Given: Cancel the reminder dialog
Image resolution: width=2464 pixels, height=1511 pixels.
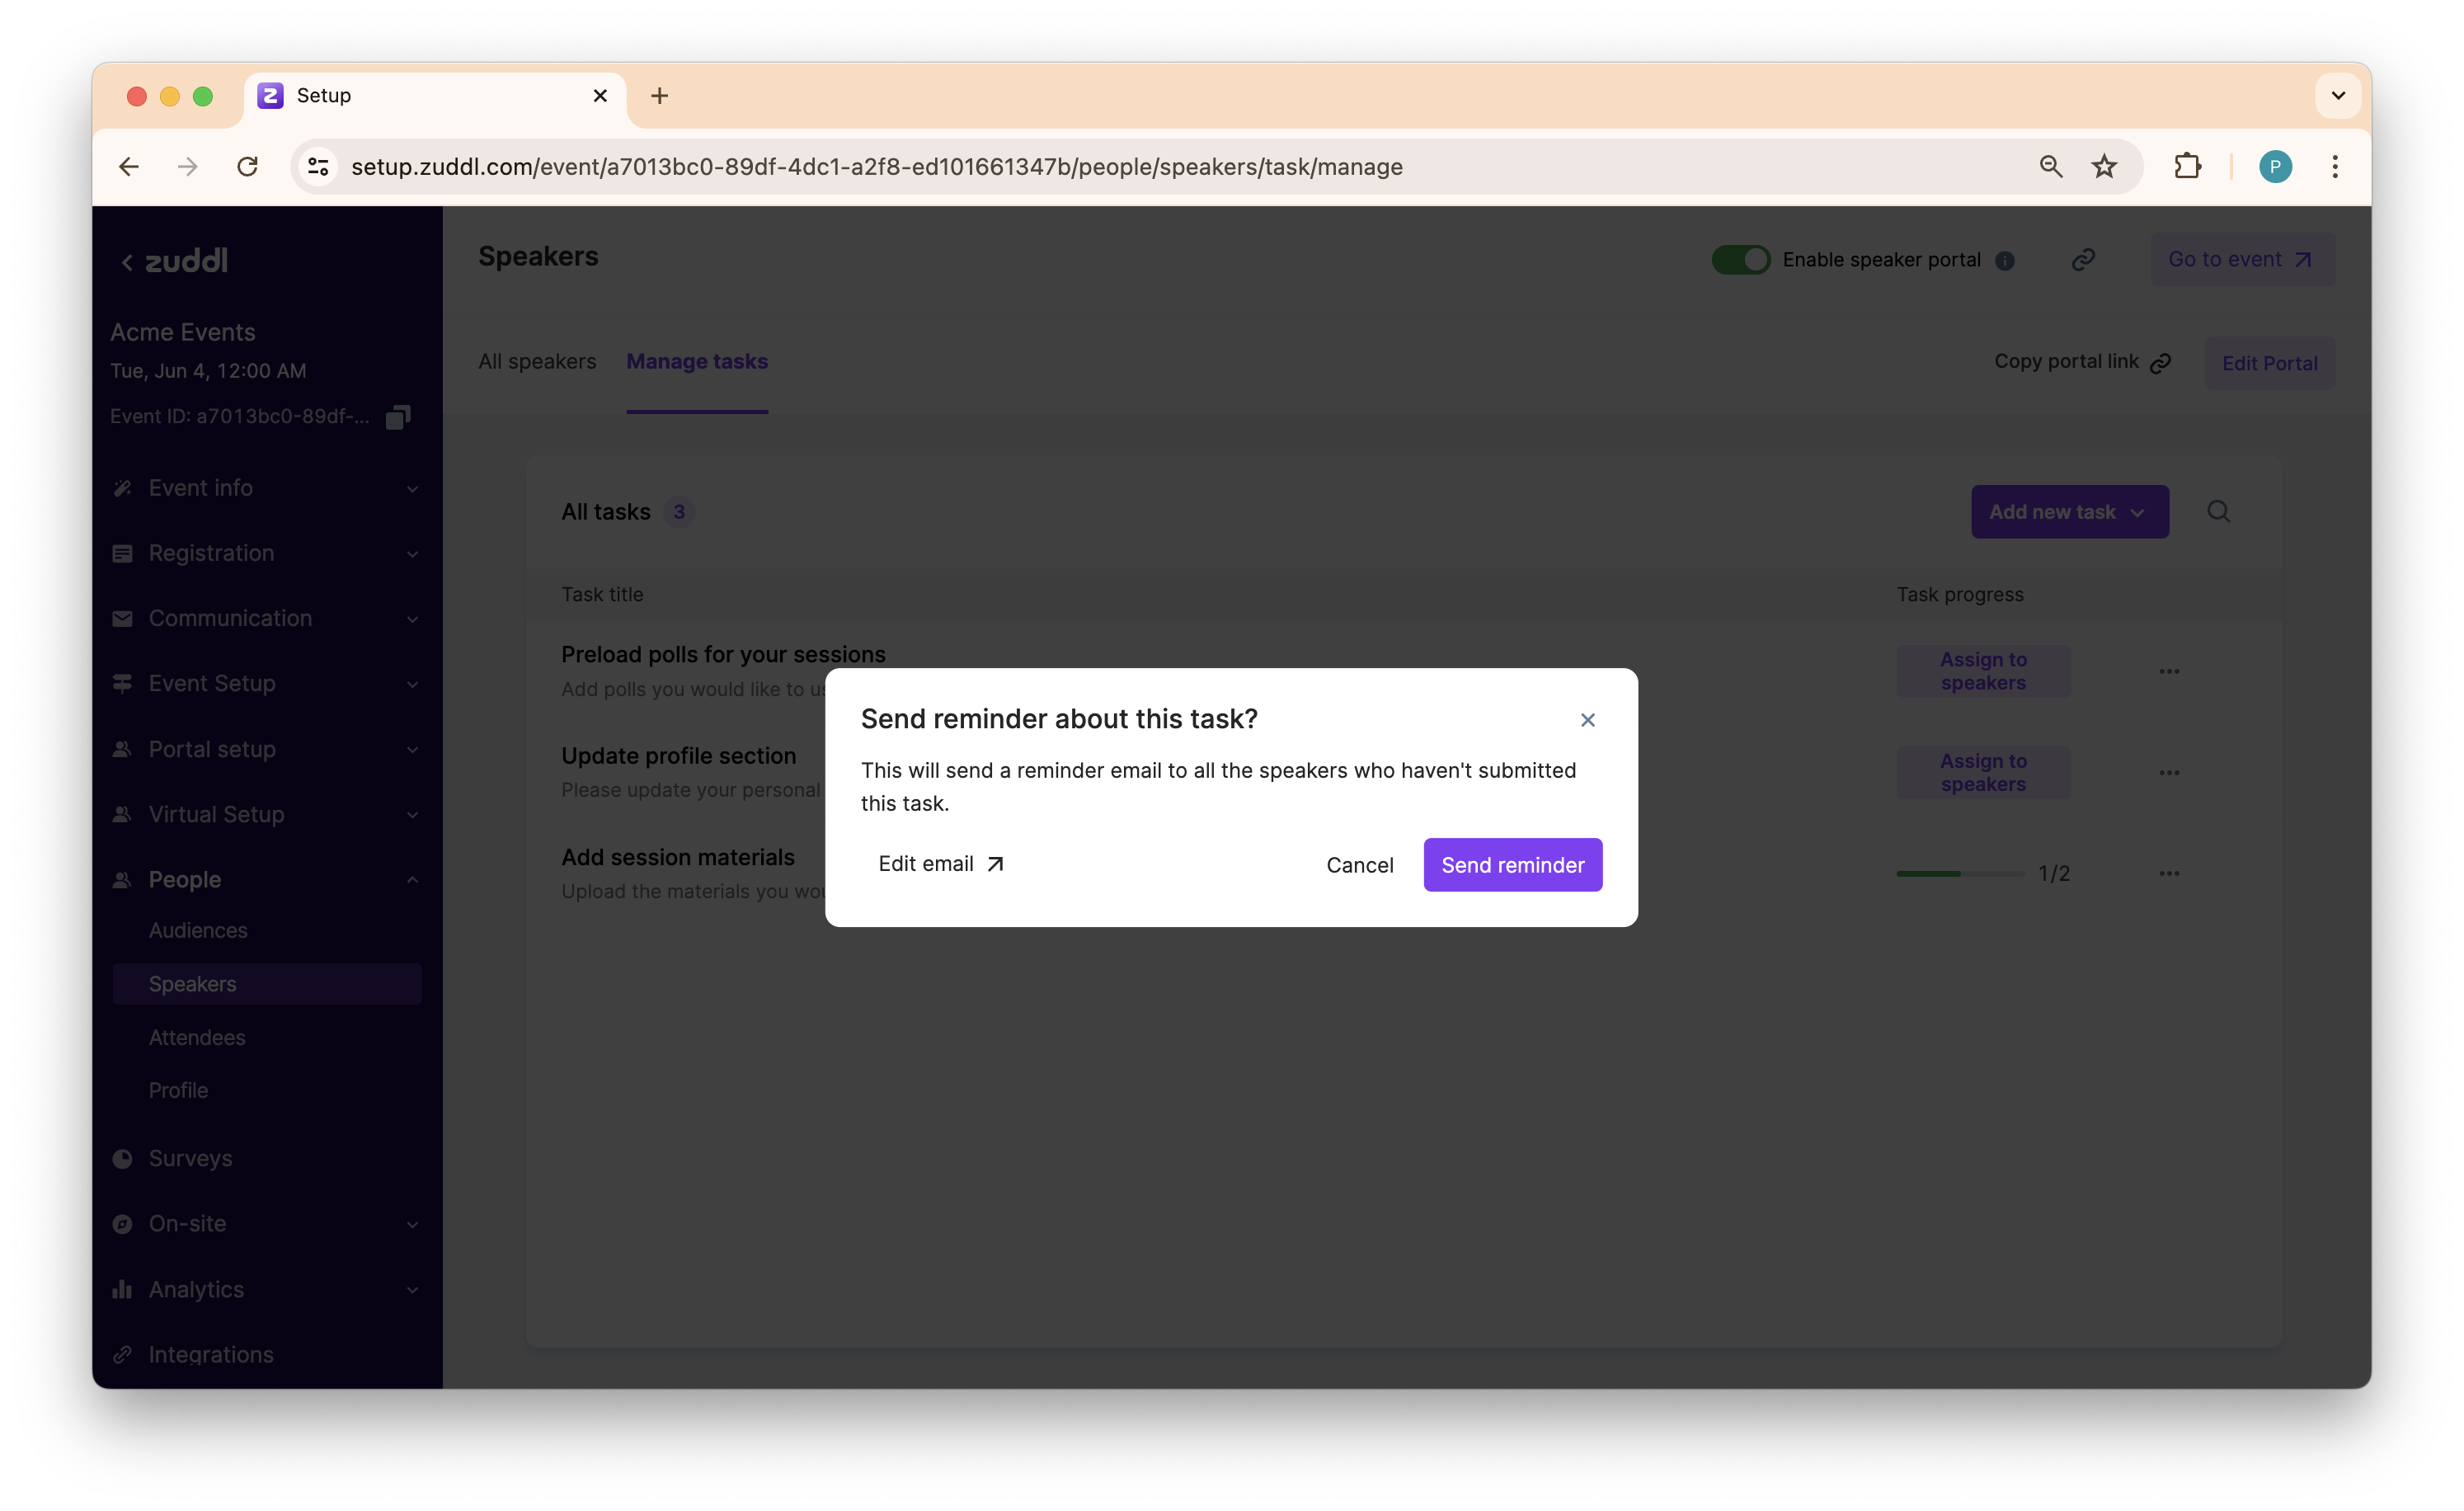Looking at the screenshot, I should 1359,865.
